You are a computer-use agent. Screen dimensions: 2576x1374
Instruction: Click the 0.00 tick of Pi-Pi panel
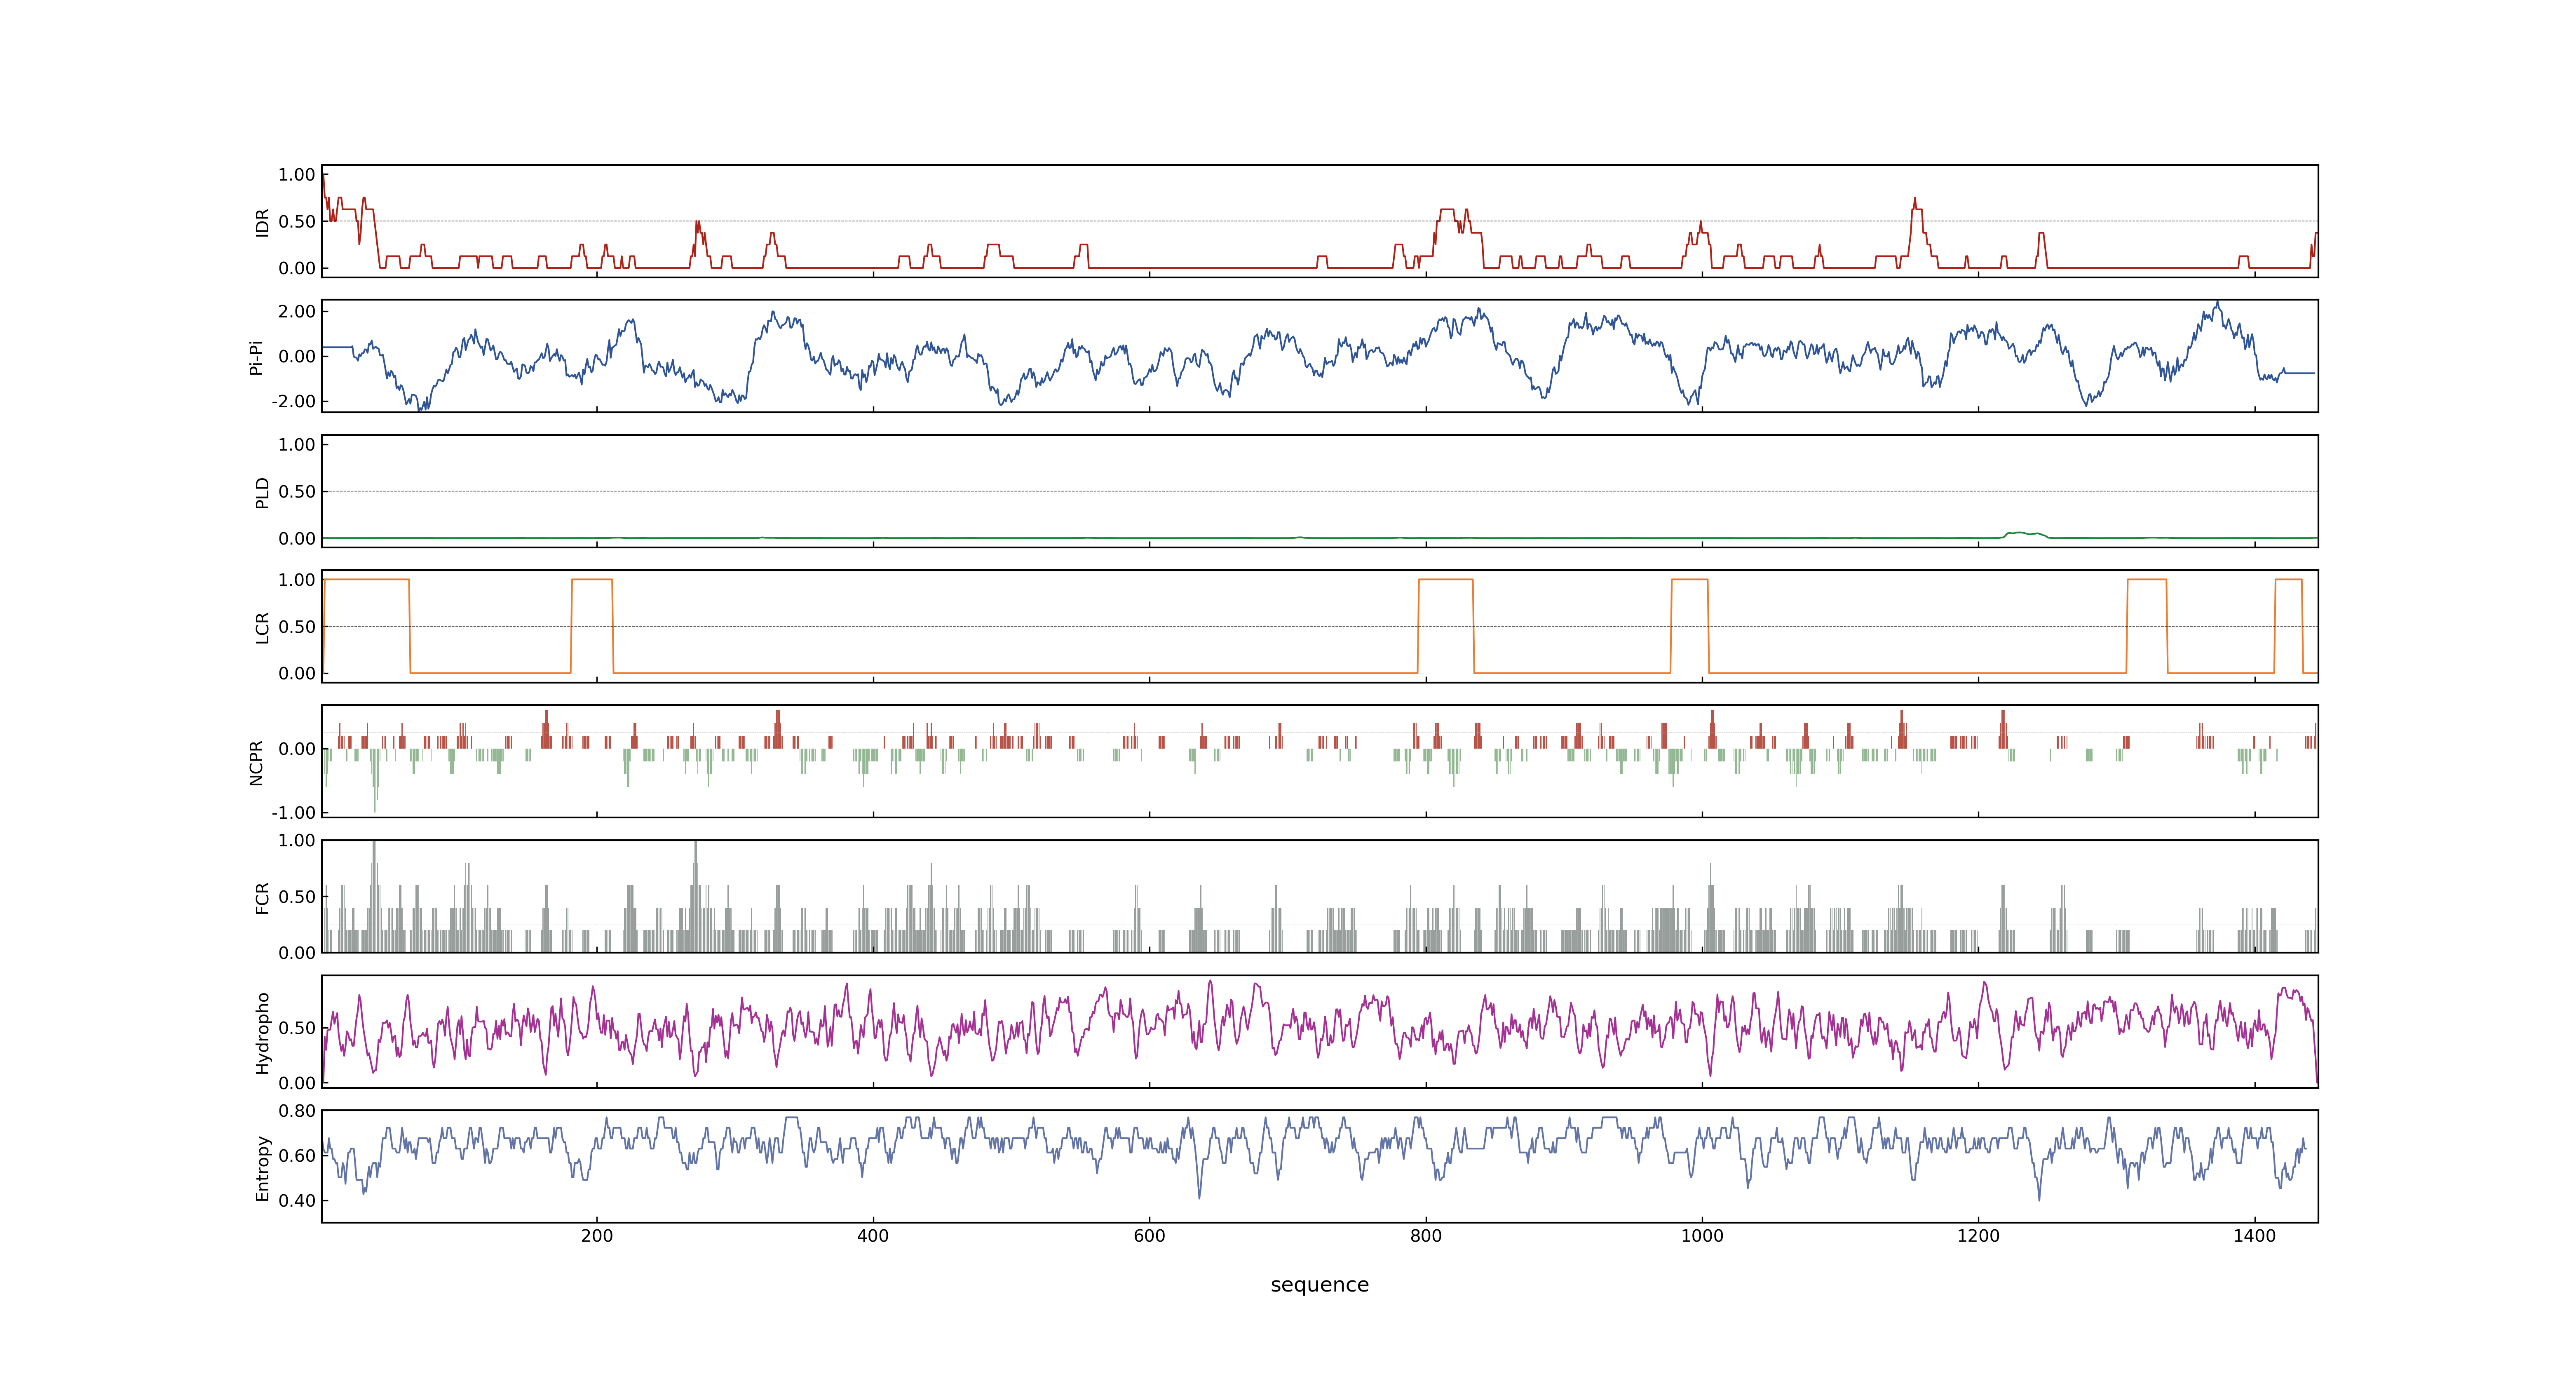[297, 356]
